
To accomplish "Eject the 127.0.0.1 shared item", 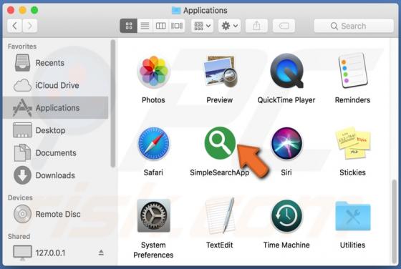I will point(101,253).
